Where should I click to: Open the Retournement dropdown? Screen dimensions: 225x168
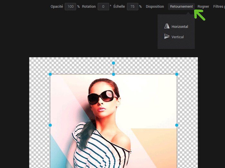click(181, 6)
